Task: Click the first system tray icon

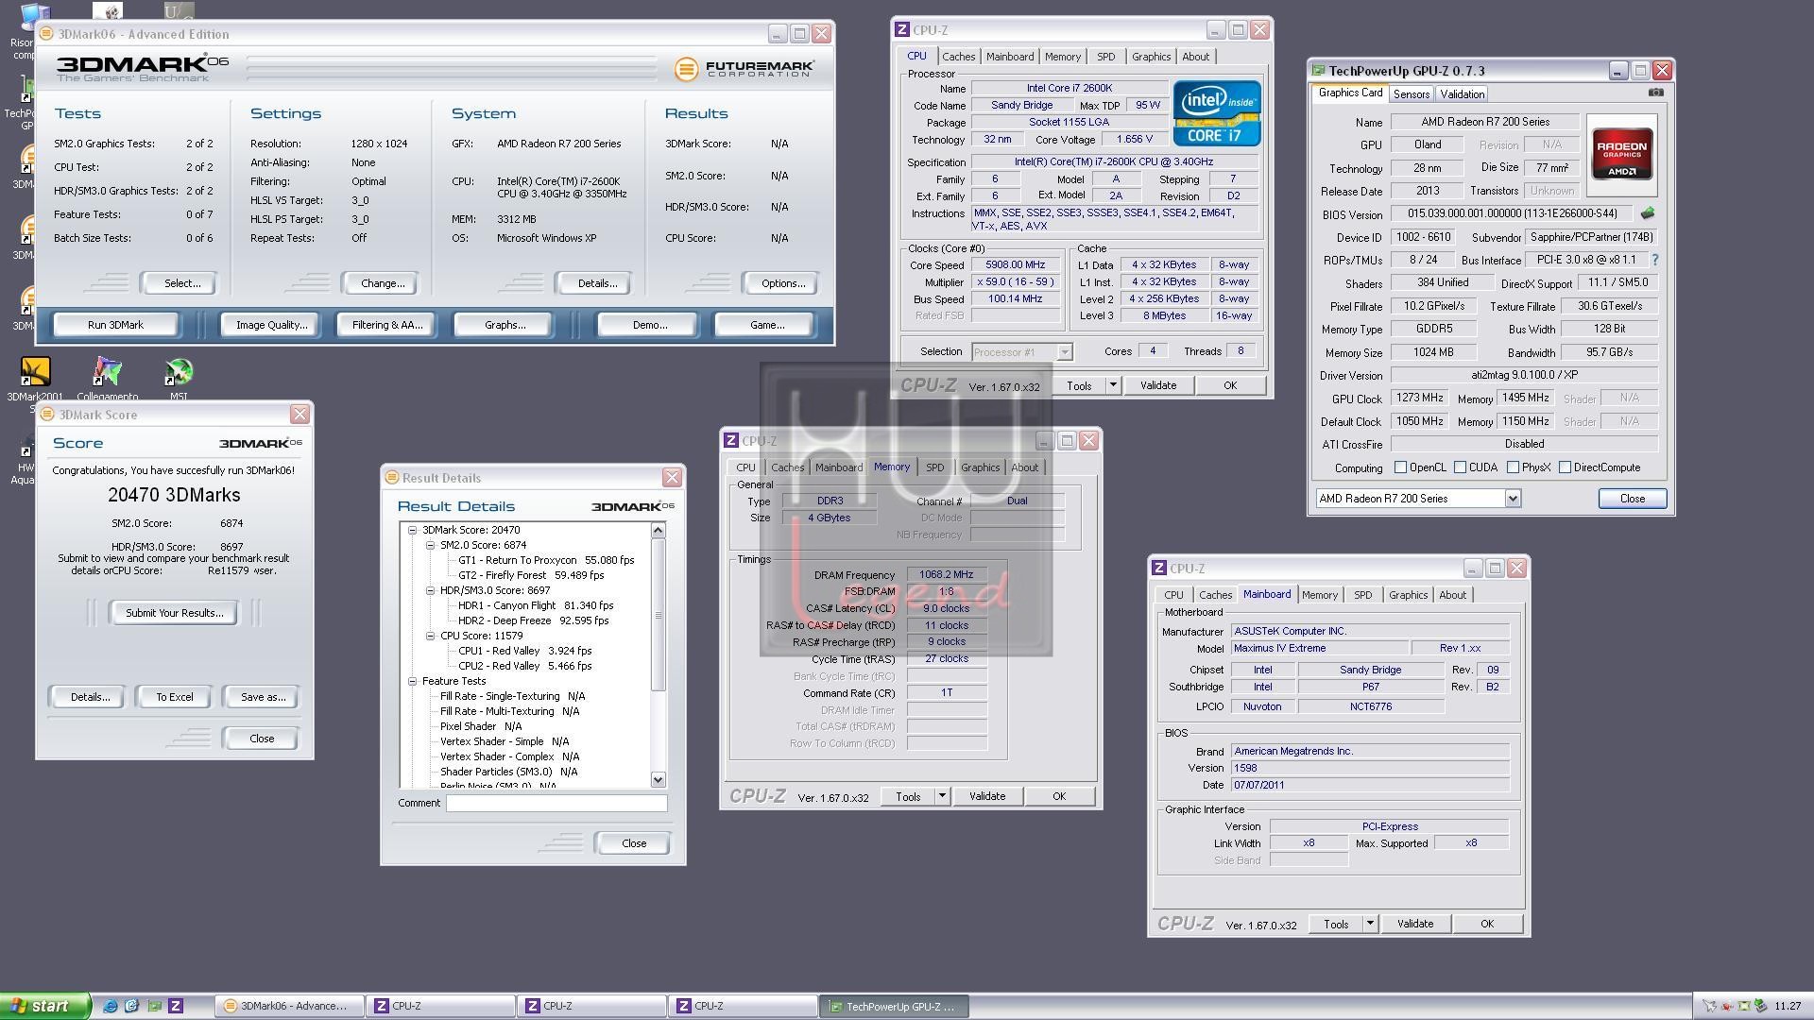Action: tap(1710, 1006)
